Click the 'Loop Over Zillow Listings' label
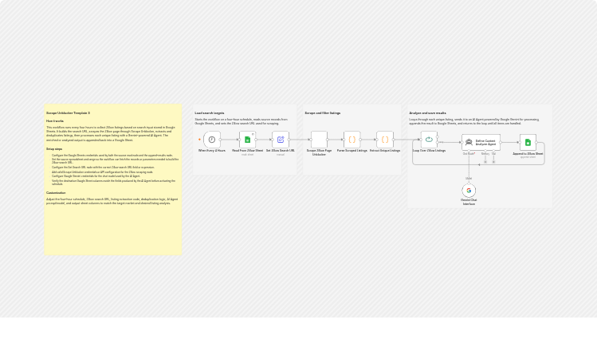This screenshot has width=597, height=359. (429, 151)
